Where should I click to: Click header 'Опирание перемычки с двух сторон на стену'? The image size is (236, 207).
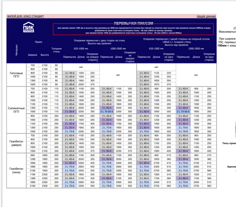tap(99, 40)
